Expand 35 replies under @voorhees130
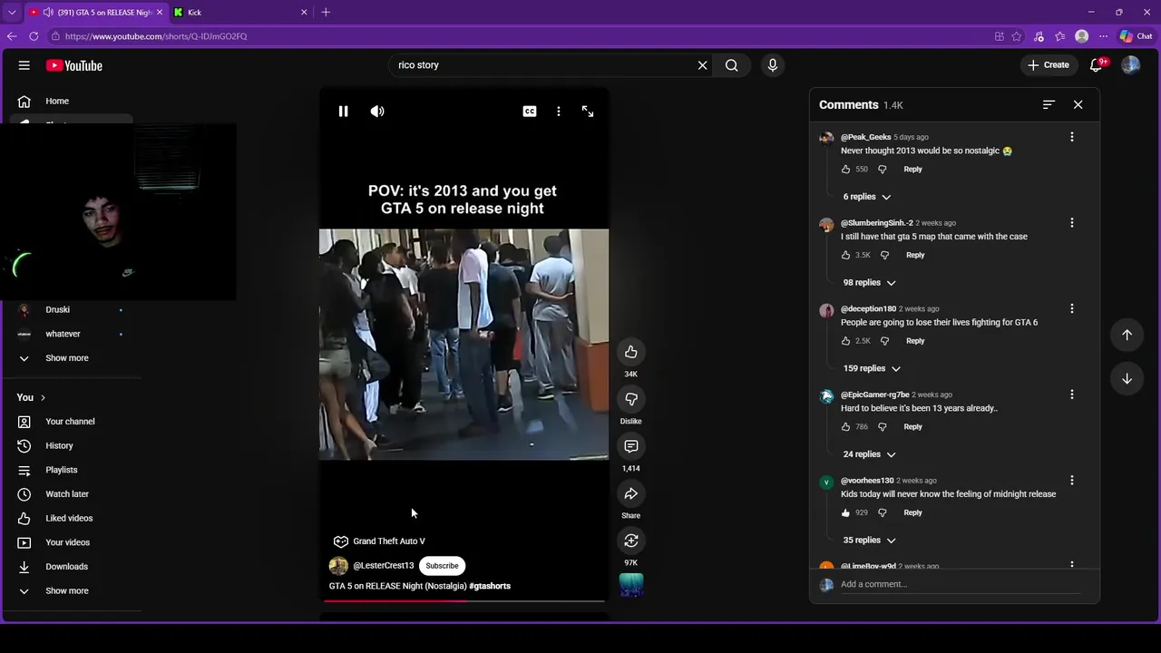Viewport: 1161px width, 653px height. click(869, 541)
